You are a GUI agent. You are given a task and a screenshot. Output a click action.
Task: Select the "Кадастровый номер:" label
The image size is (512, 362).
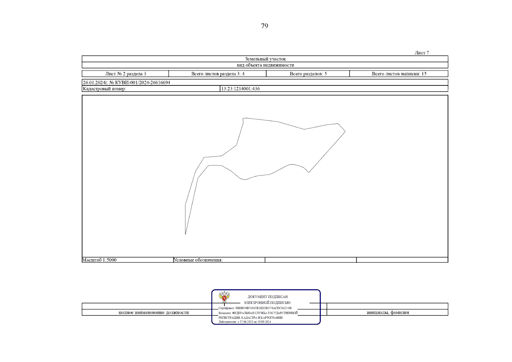pos(104,89)
